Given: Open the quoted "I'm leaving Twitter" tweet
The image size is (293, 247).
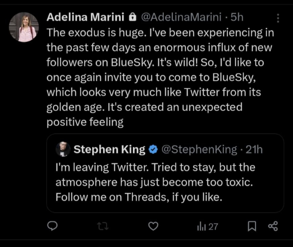Looking at the screenshot, I should point(155,182).
